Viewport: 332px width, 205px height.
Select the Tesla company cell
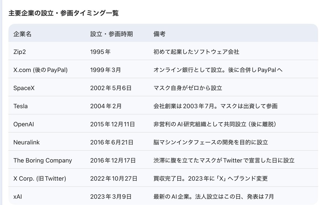click(20, 106)
